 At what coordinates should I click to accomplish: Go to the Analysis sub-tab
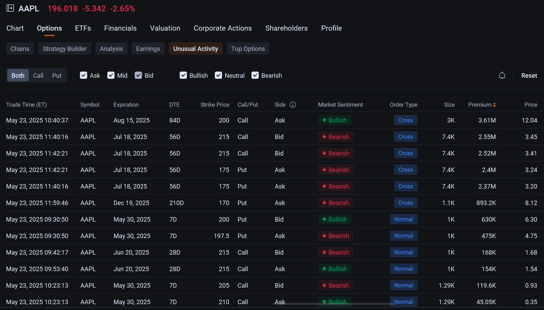pyautogui.click(x=111, y=49)
